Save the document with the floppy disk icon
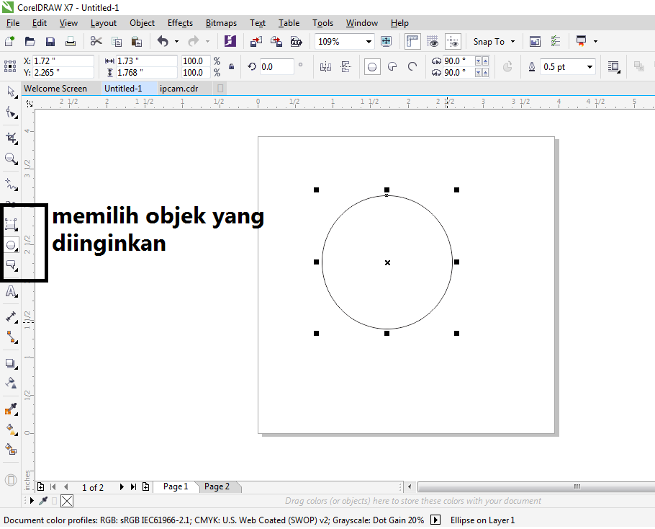655x529 pixels. [x=50, y=41]
